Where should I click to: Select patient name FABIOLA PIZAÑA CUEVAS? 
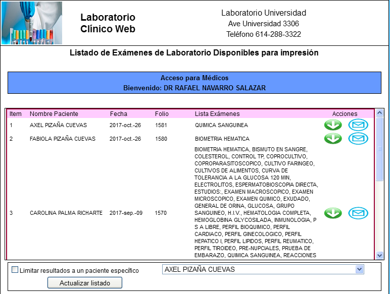63,139
